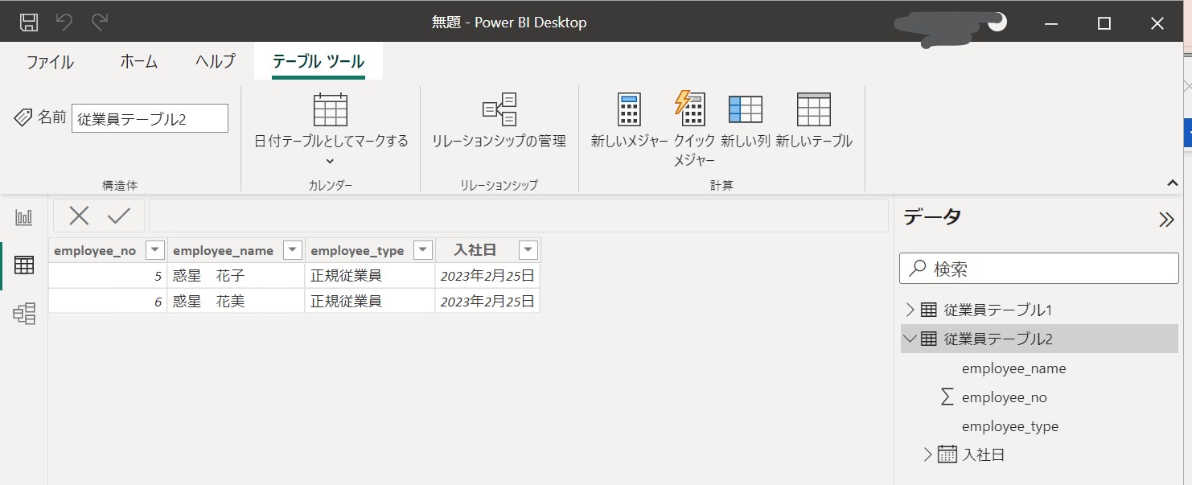Expand the 従業員テーブル1 tree node
The width and height of the screenshot is (1192, 485).
910,310
